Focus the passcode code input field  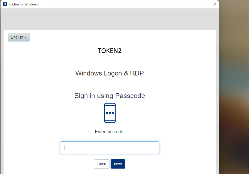[110, 148]
